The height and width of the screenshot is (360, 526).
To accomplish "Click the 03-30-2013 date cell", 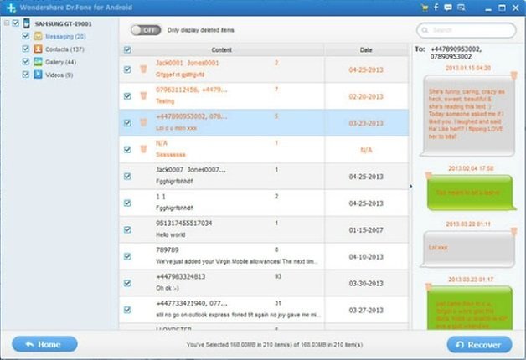I will [366, 284].
